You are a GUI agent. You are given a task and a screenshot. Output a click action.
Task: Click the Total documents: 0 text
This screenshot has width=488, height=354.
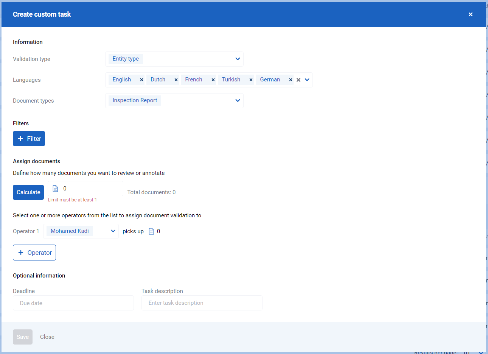pyautogui.click(x=151, y=192)
